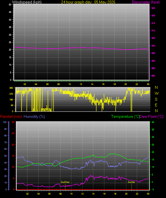Click the 'SunSet' marker label
The height and width of the screenshot is (198, 166).
pos(131,182)
